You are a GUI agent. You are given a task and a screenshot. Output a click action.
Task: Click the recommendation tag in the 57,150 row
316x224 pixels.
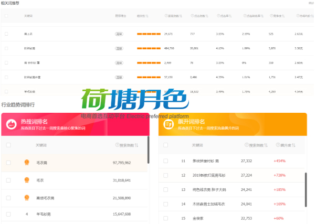pyautogui.click(x=119, y=77)
